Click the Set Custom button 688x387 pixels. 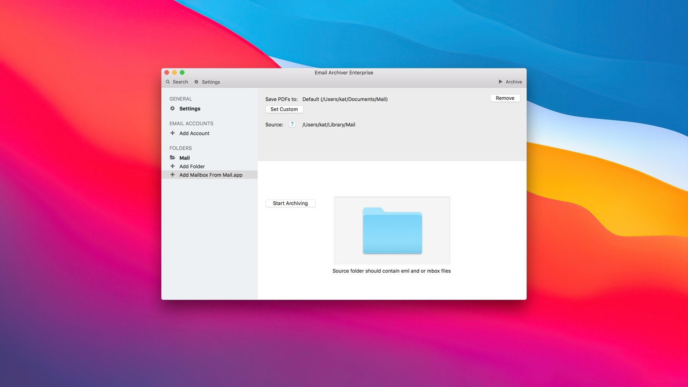[x=284, y=109]
